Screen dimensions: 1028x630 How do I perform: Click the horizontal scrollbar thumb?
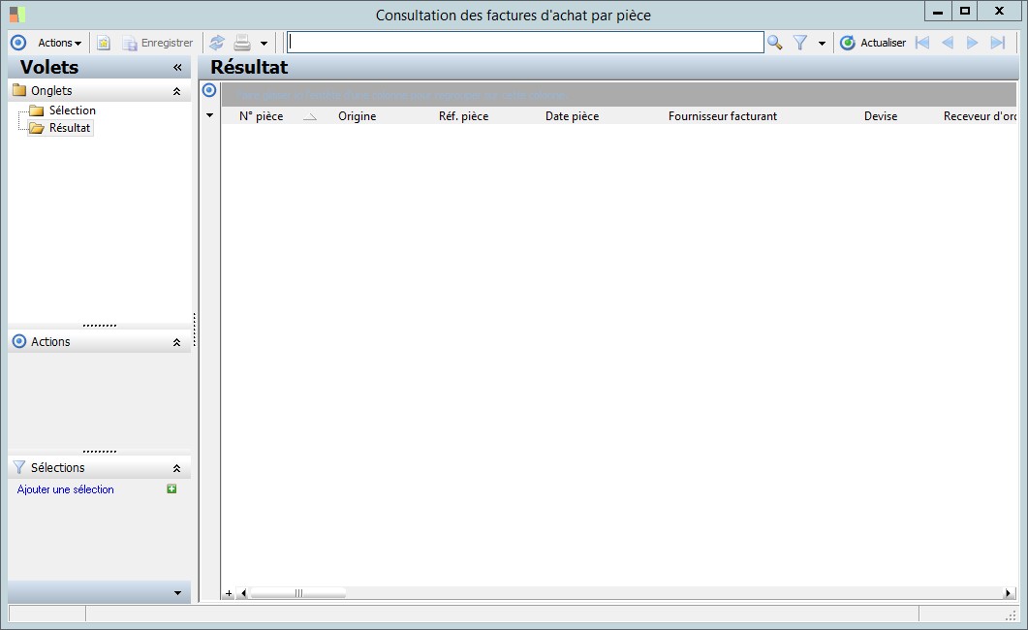pyautogui.click(x=298, y=593)
